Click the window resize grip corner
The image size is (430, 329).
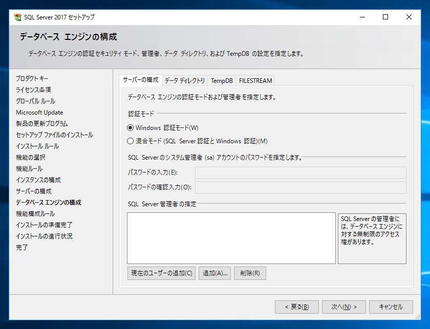[418, 317]
